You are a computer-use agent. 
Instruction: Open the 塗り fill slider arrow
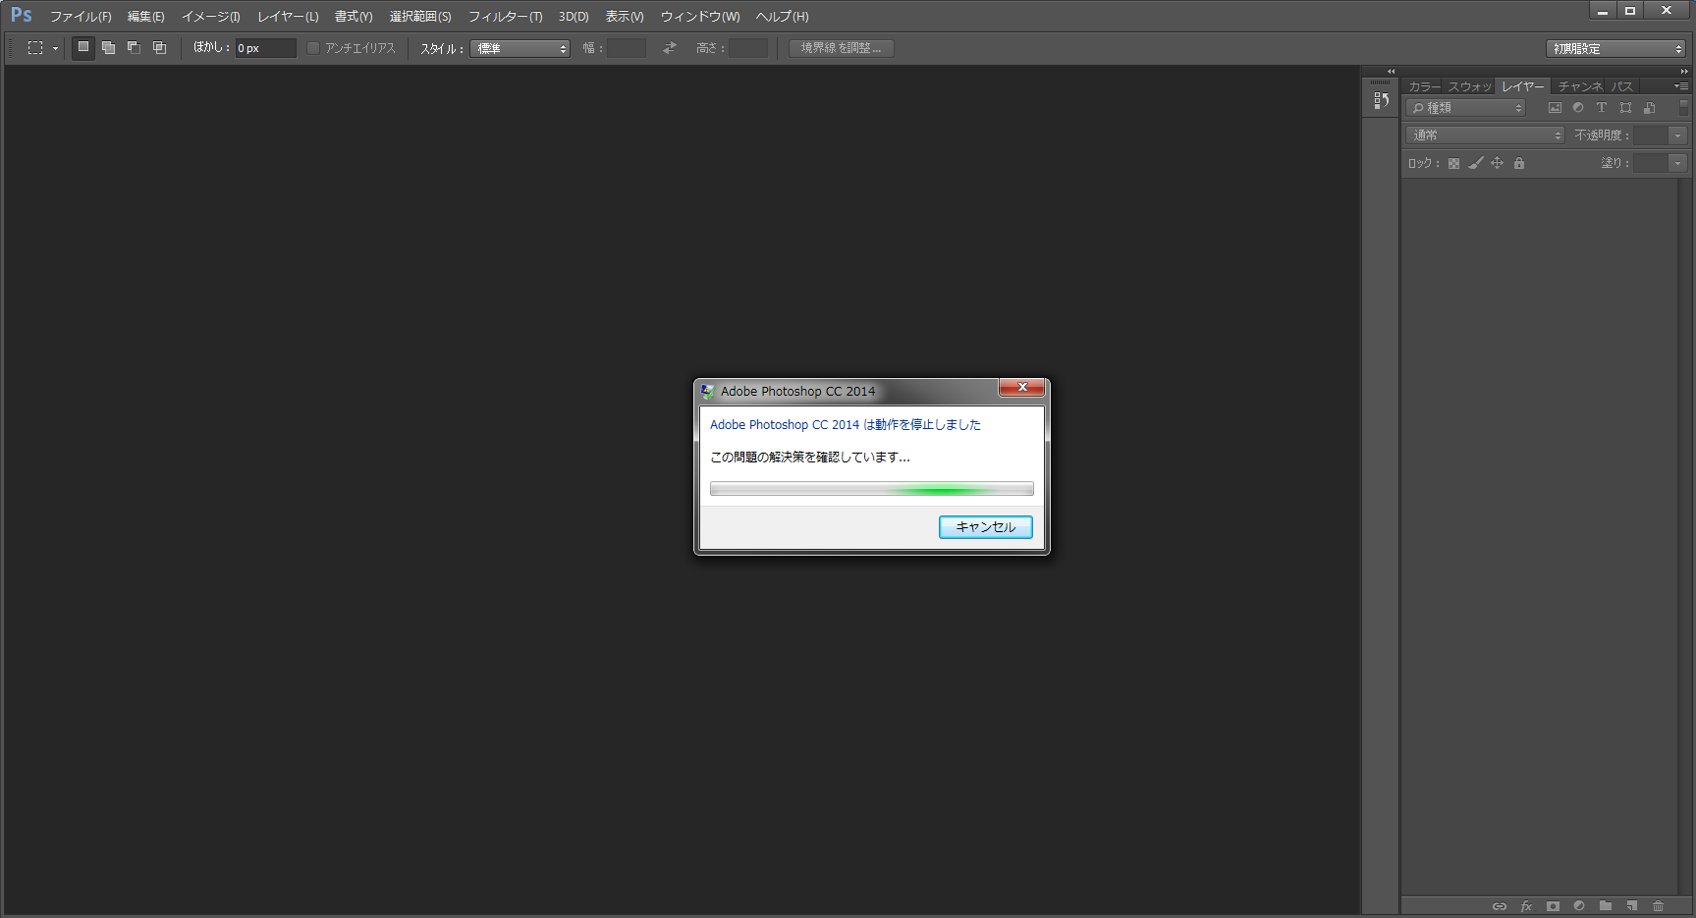[1677, 163]
